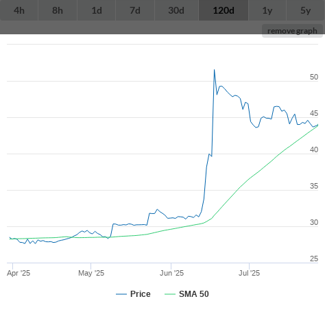The width and height of the screenshot is (325, 312).
Task: Click the blue Price line legend marker
Action: (x=121, y=294)
